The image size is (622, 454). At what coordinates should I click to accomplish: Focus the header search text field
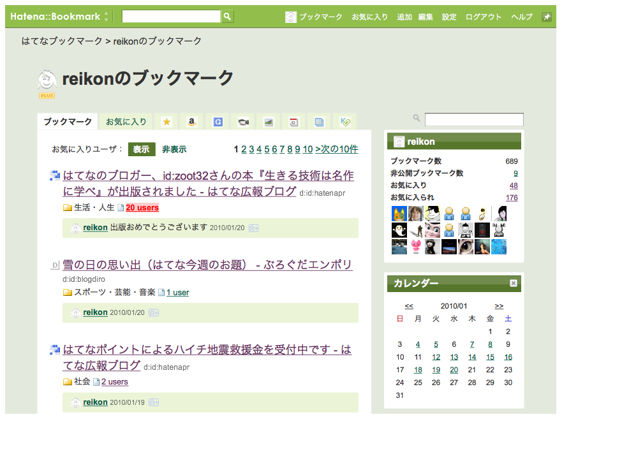(x=172, y=16)
